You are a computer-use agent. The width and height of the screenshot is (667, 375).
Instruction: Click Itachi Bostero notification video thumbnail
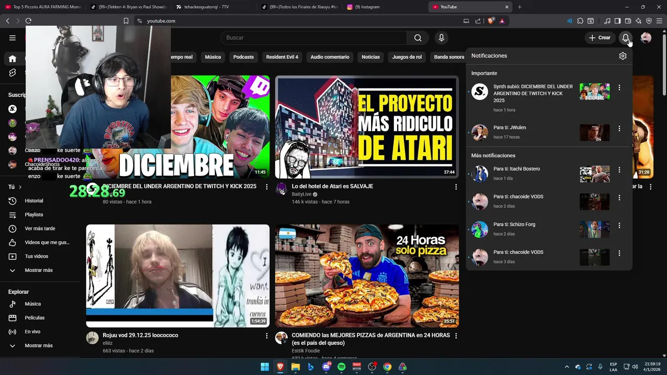click(595, 174)
